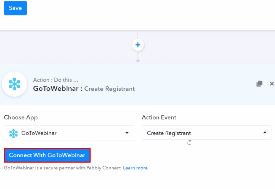Click the "GoToWebinar : Create Registrant" header title
The height and width of the screenshot is (189, 275).
pos(84,89)
